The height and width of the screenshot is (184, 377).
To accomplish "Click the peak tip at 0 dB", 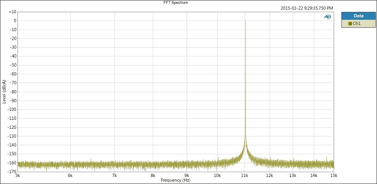I will pyautogui.click(x=246, y=21).
